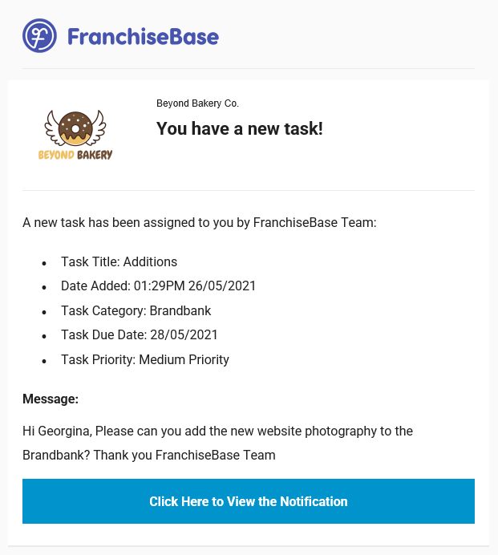The height and width of the screenshot is (555, 498).
Task: Click the bullet before Task Category
Action: [x=44, y=312]
